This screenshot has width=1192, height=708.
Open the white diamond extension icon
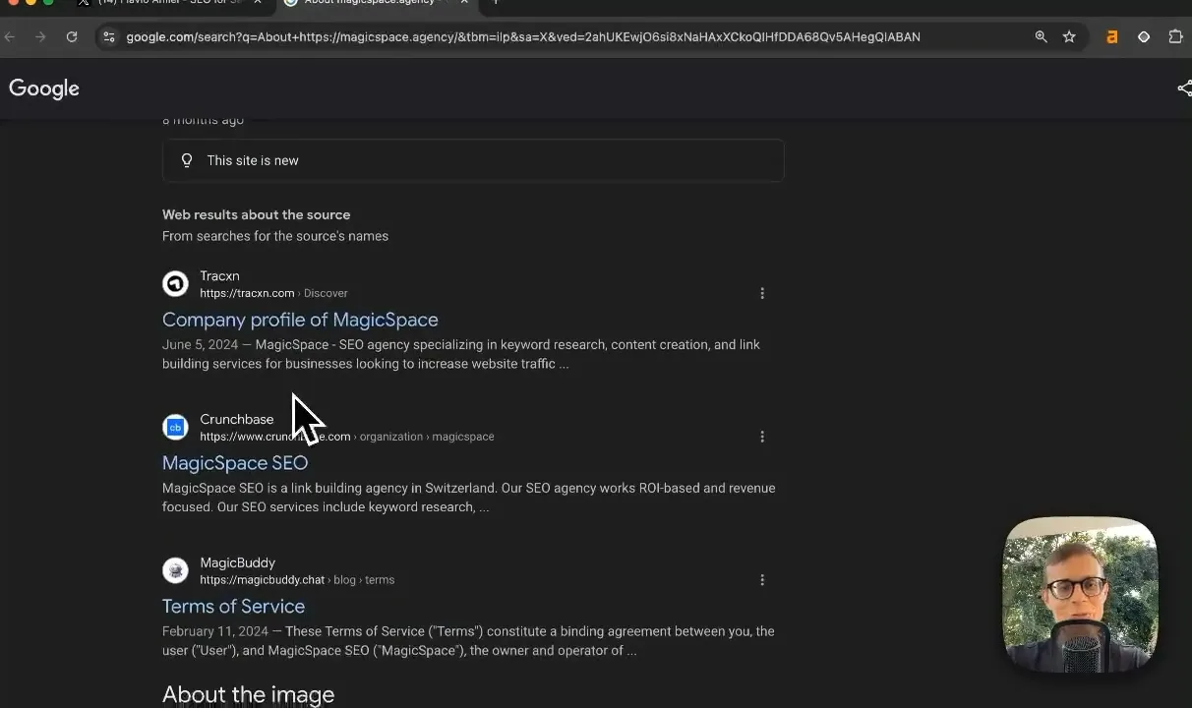[1144, 37]
